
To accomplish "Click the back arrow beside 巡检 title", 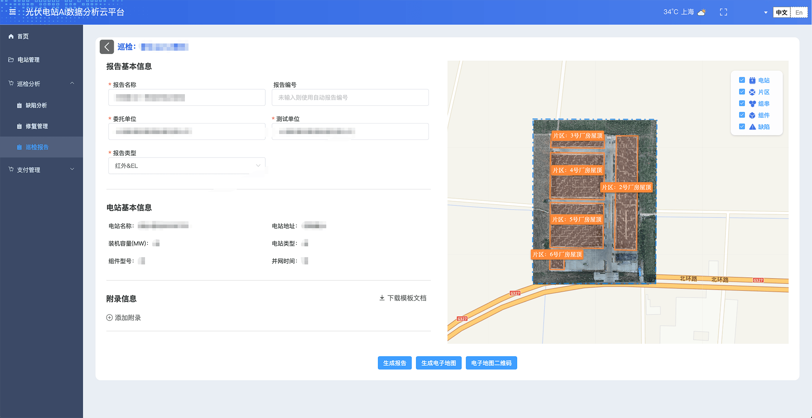I will [107, 47].
